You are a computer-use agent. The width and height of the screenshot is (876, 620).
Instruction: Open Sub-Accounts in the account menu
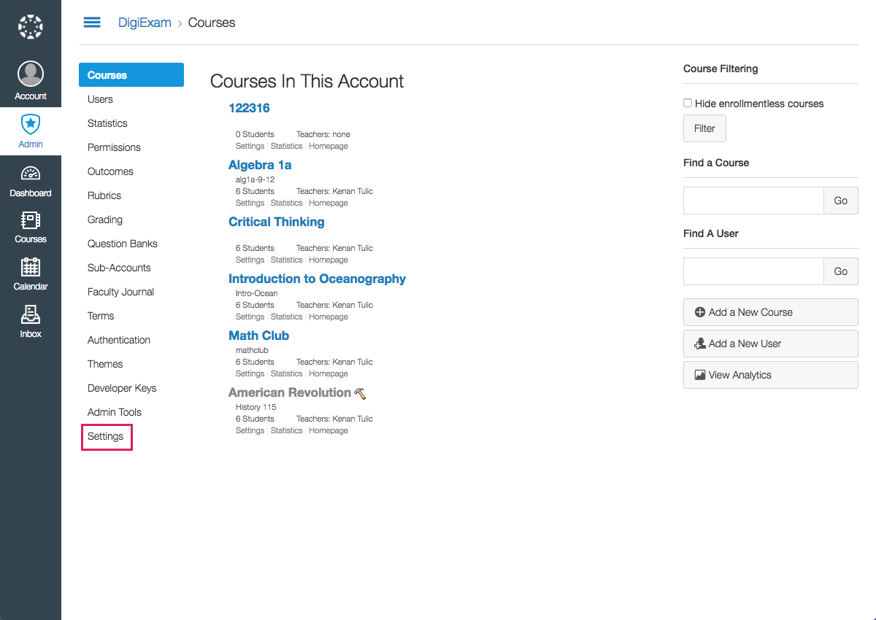(119, 268)
